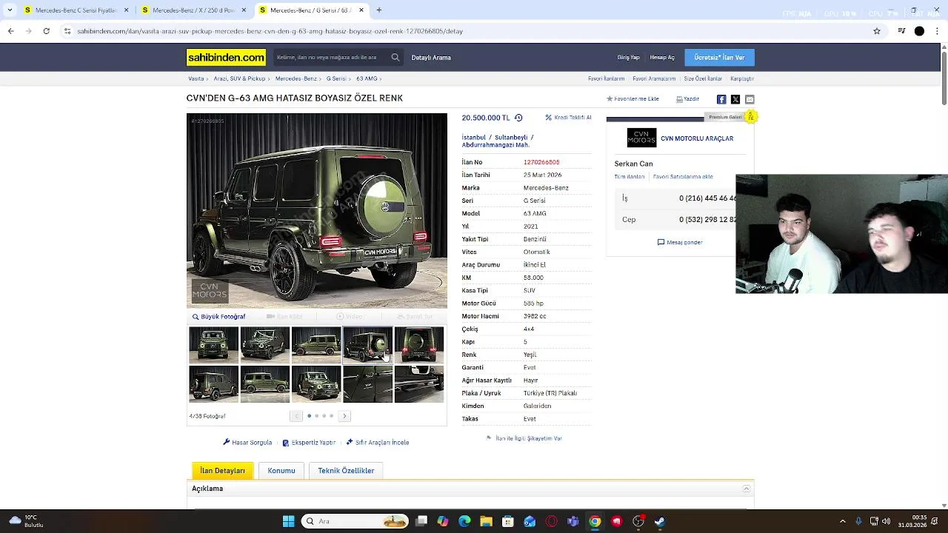The image size is (948, 533).
Task: Click Kredi Teklifi Al link
Action: [x=568, y=118]
